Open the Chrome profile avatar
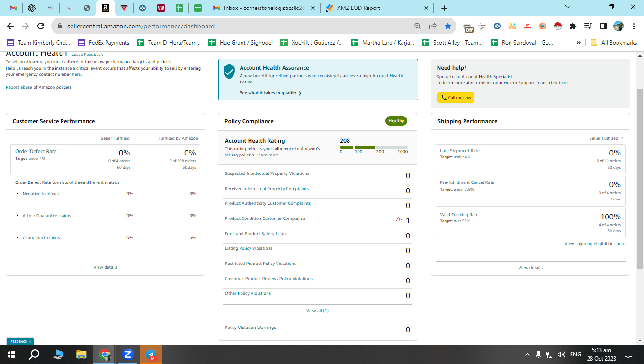The width and height of the screenshot is (644, 364). [618, 26]
